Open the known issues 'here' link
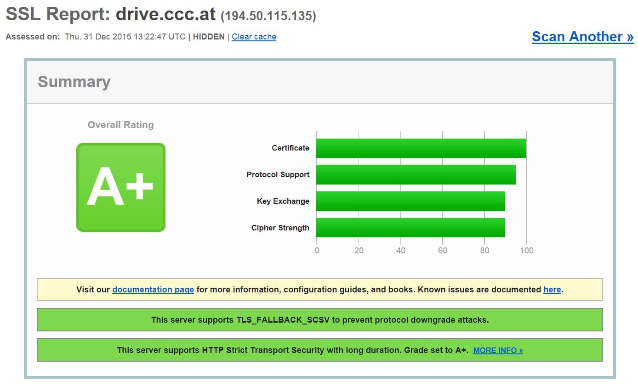This screenshot has width=638, height=386. click(x=552, y=290)
